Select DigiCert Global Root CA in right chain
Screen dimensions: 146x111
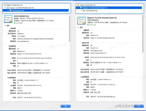[88, 5]
